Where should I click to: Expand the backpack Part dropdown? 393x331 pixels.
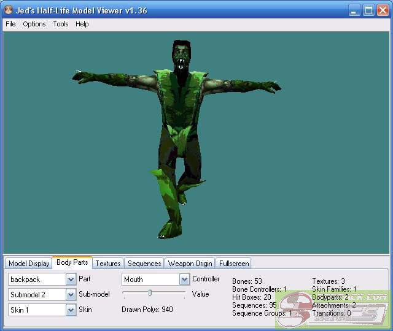tap(71, 280)
